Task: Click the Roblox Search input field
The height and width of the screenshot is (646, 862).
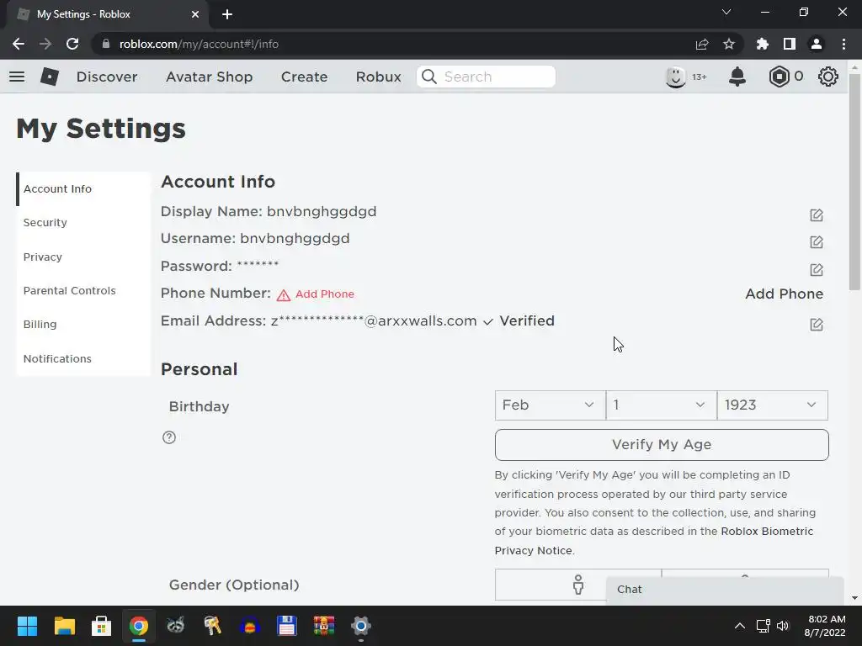Action: tap(486, 77)
